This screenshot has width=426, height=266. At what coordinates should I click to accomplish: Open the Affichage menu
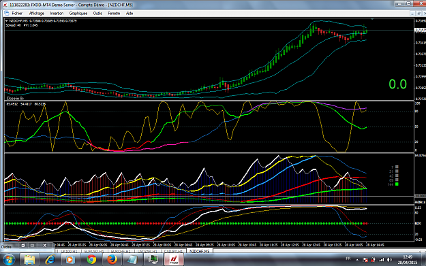pos(36,14)
